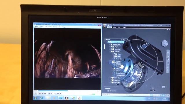Select second Circular Pattern feature
Screen dimensions: 185x104
pos(120,75)
